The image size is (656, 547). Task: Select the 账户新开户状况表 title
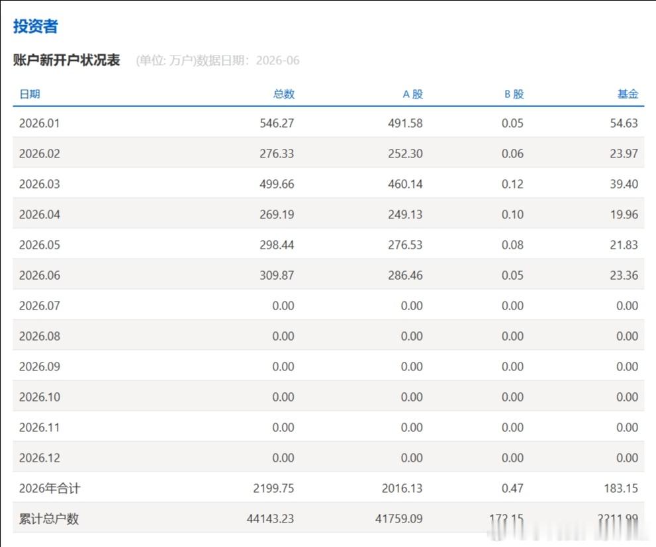click(x=66, y=60)
